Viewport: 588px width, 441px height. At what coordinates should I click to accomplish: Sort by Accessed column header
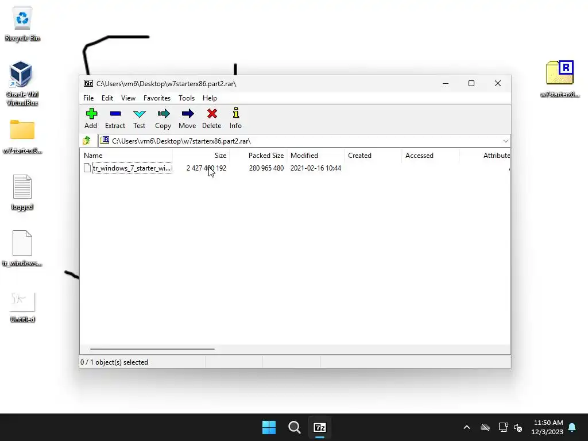[x=431, y=155]
